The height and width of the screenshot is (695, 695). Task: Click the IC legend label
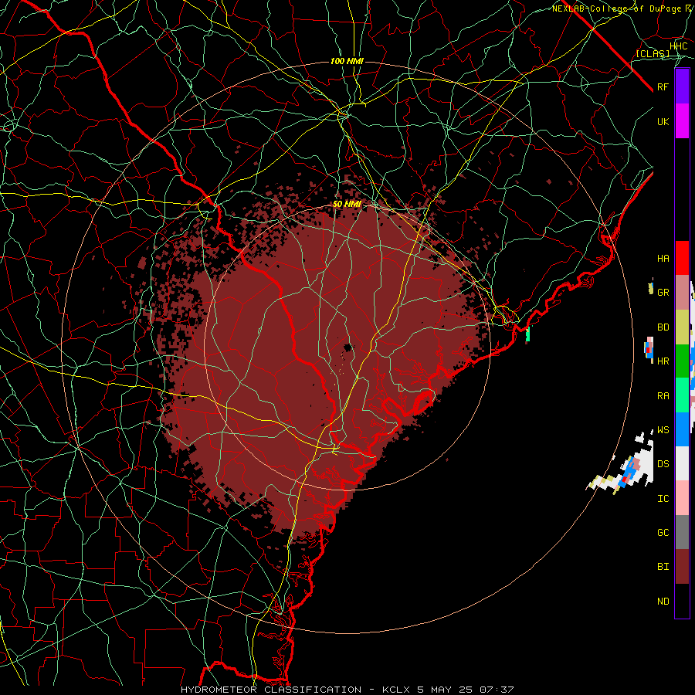coord(663,499)
